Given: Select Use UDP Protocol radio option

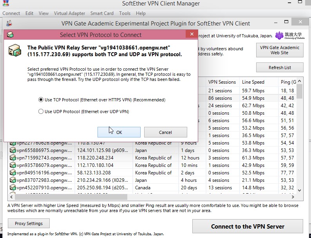Looking at the screenshot, I should tap(41, 112).
